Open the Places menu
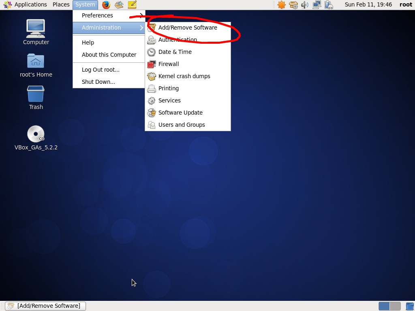 pos(61,4)
